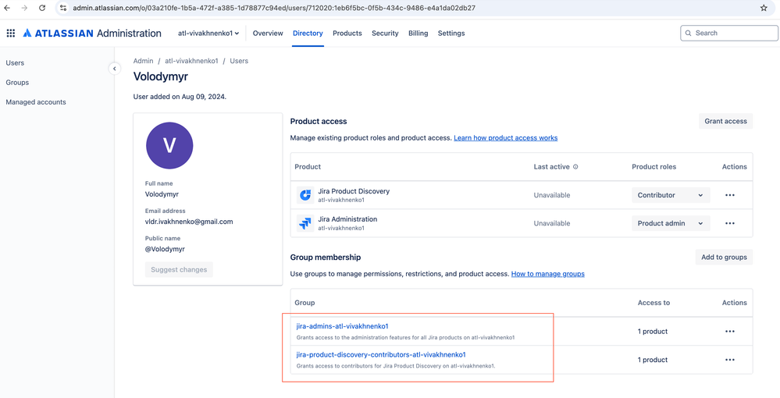Open Learn how product access works link
This screenshot has width=780, height=398.
(x=505, y=138)
